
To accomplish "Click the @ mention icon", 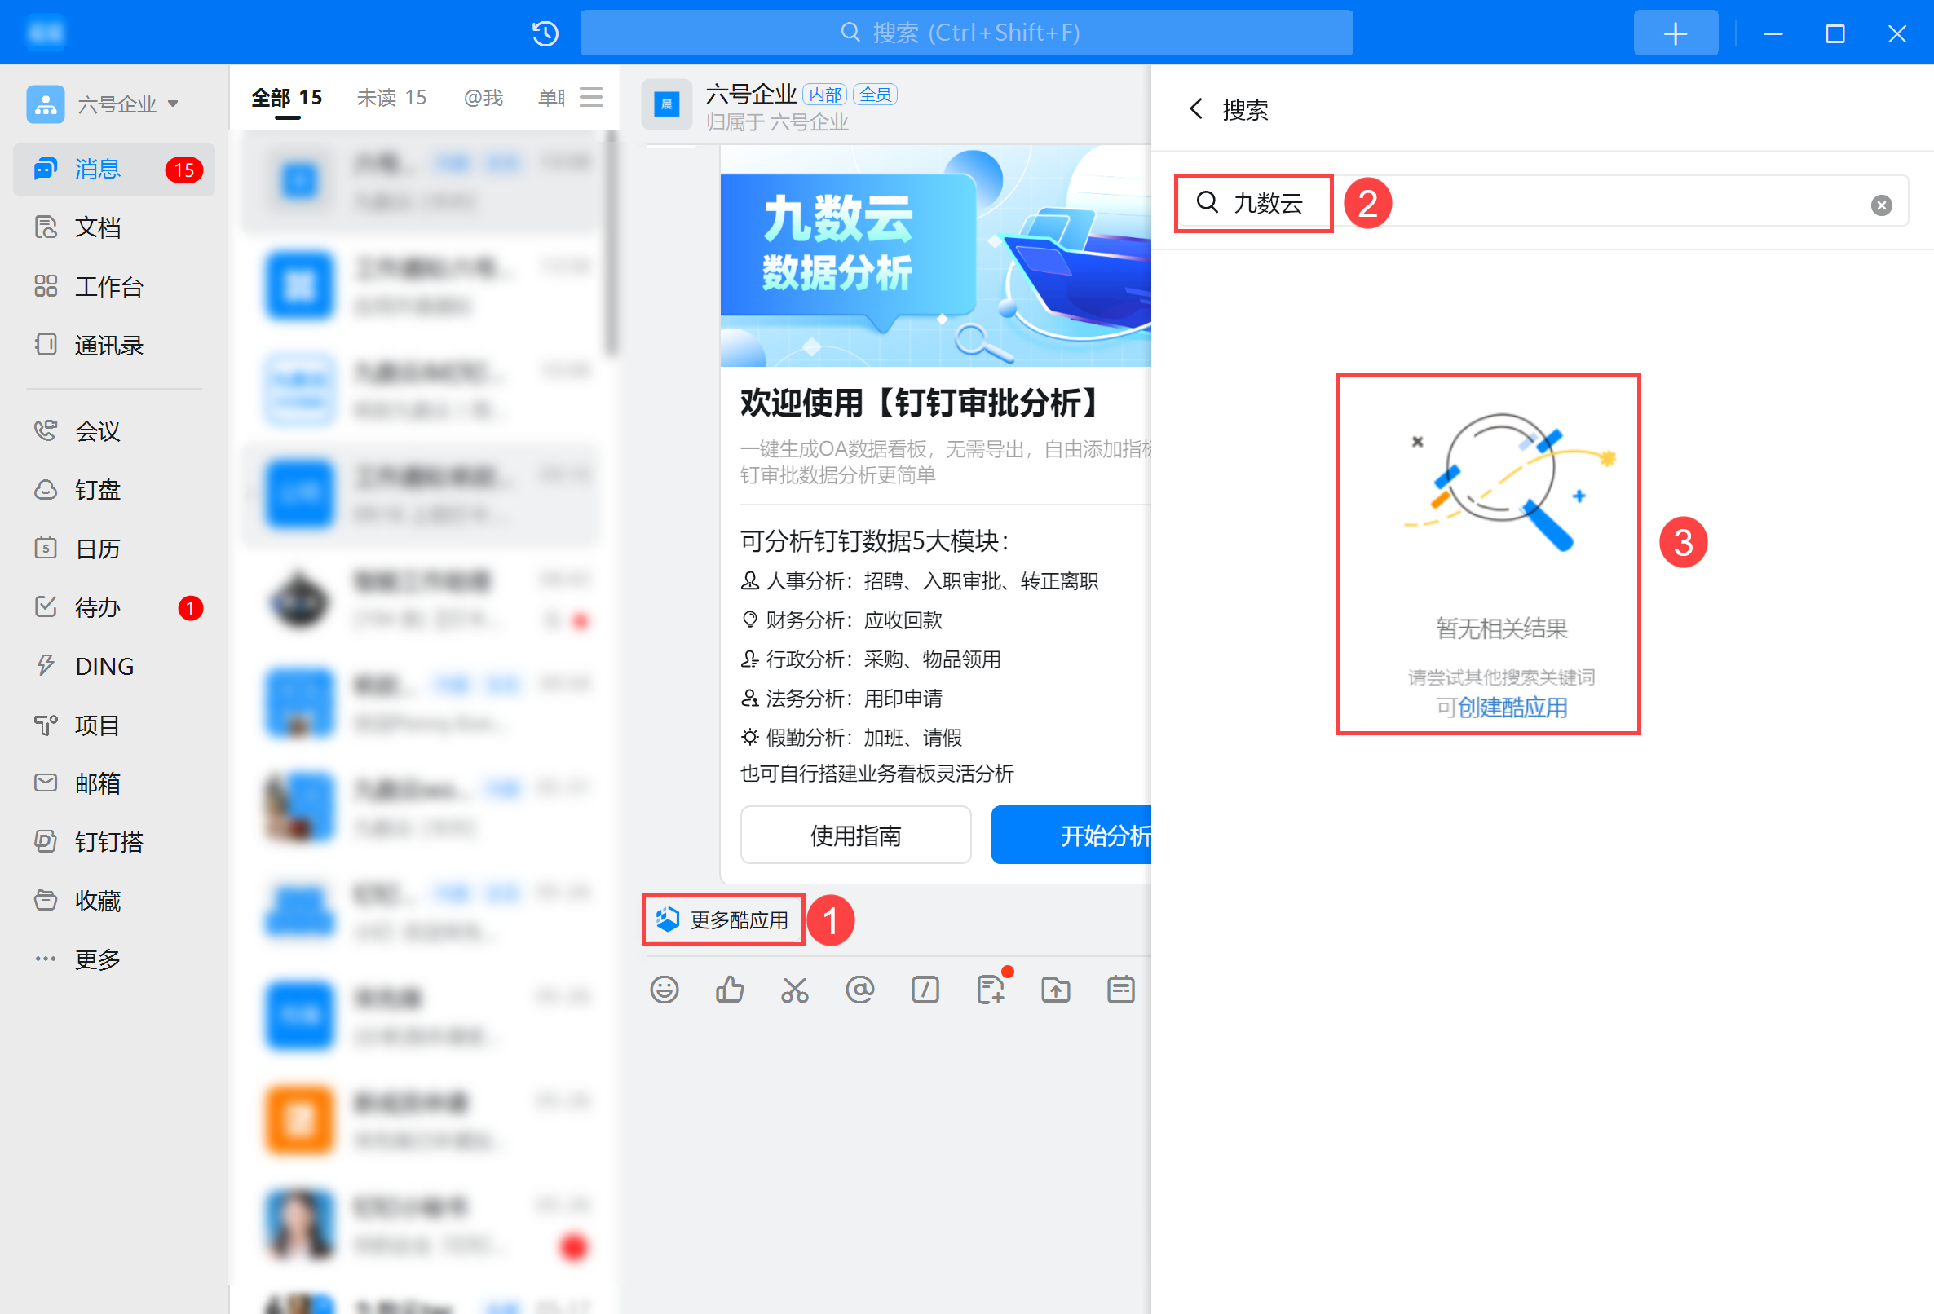I will 859,990.
